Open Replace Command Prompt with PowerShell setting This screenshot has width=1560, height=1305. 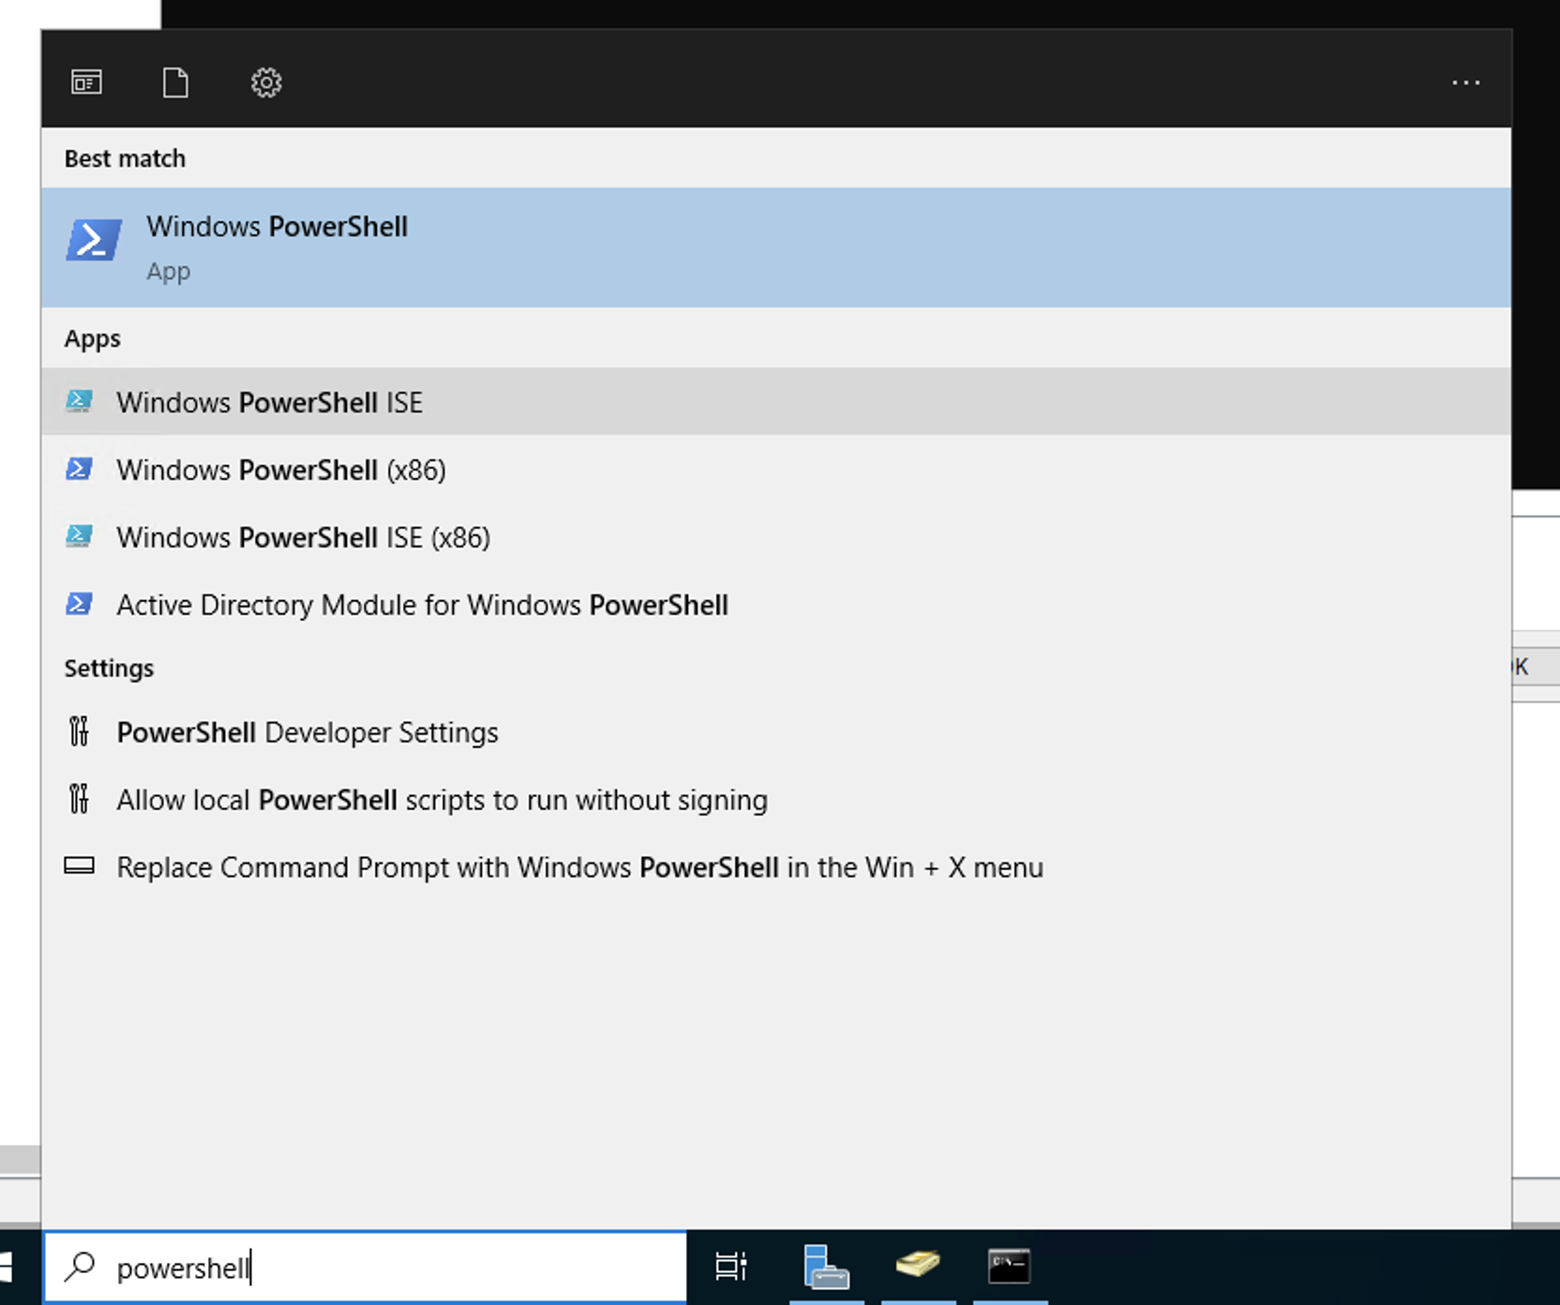[x=776, y=866]
